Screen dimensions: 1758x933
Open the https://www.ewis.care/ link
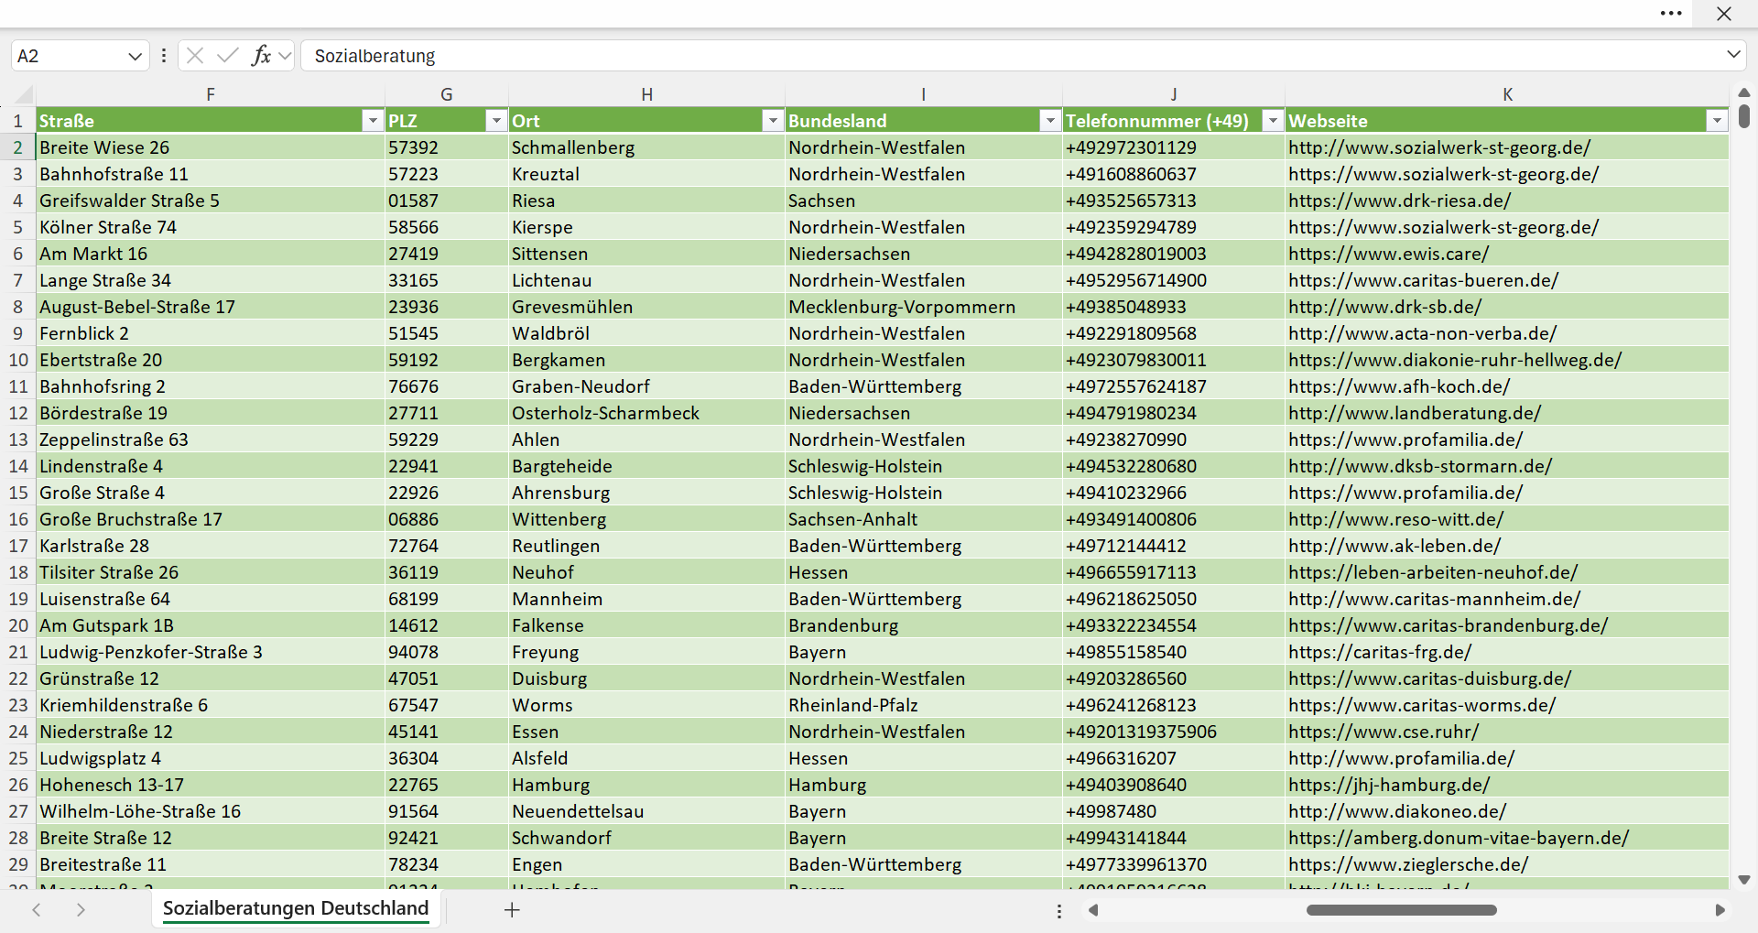click(1388, 254)
